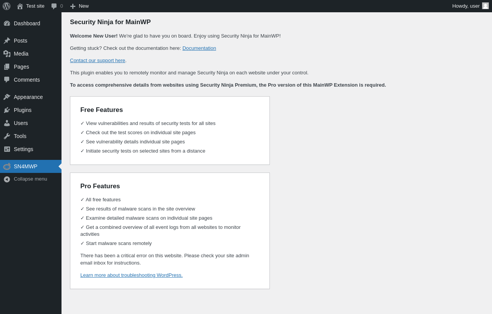Click the Security Ninja for MainWP heading
The height and width of the screenshot is (314, 492).
(x=110, y=22)
